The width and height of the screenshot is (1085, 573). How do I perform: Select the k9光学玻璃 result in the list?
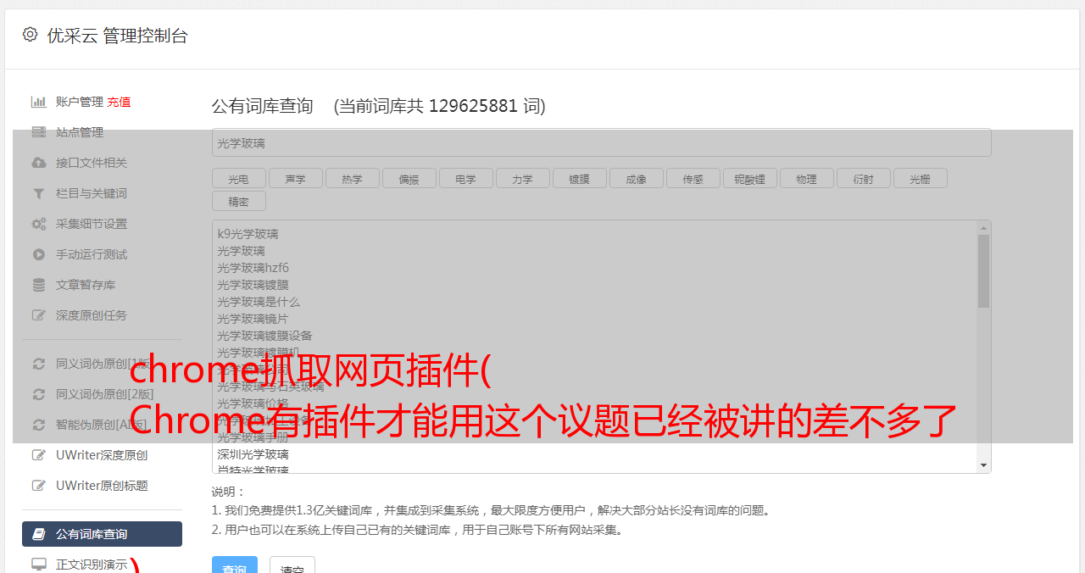pyautogui.click(x=248, y=234)
